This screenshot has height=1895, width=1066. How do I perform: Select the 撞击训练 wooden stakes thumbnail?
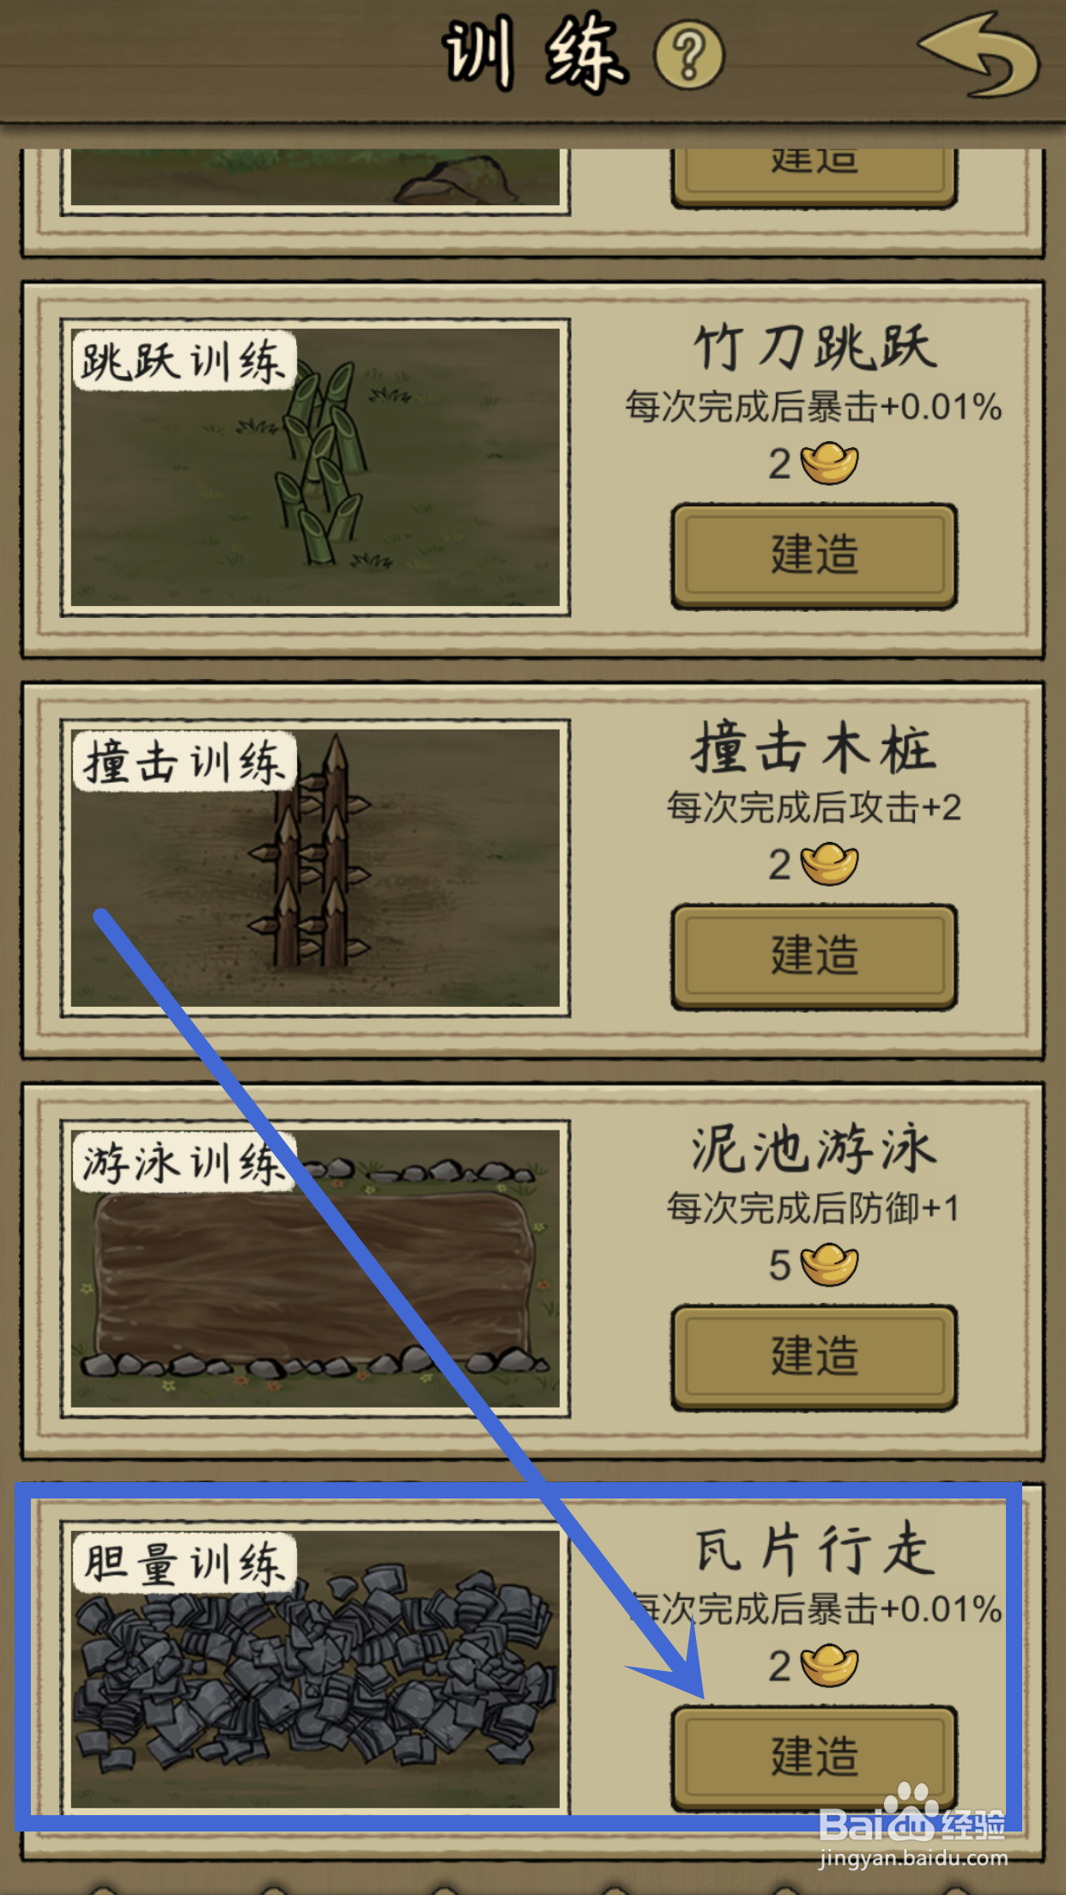[x=315, y=868]
